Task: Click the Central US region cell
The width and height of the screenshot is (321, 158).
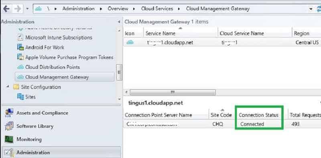Action: tap(307, 43)
